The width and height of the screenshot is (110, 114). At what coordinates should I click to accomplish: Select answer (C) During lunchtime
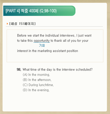38,85
